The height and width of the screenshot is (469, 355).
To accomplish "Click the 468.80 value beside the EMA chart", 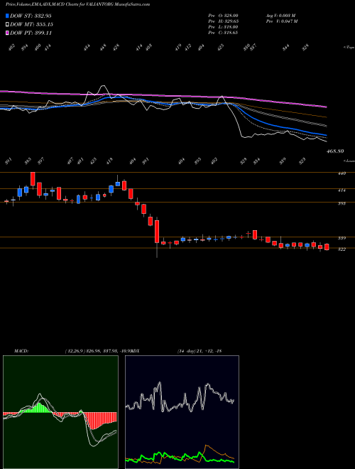I will (x=334, y=151).
